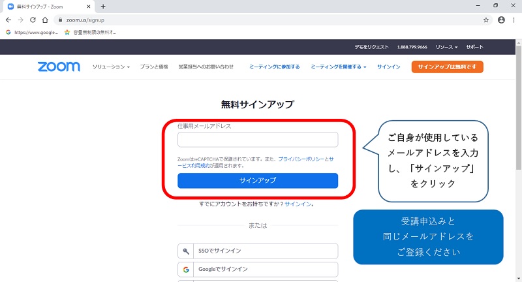
Task: Open ミーティングに参加する in the navigation
Action: point(275,67)
